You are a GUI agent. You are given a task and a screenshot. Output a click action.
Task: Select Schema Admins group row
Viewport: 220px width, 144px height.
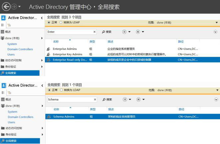[132, 116]
